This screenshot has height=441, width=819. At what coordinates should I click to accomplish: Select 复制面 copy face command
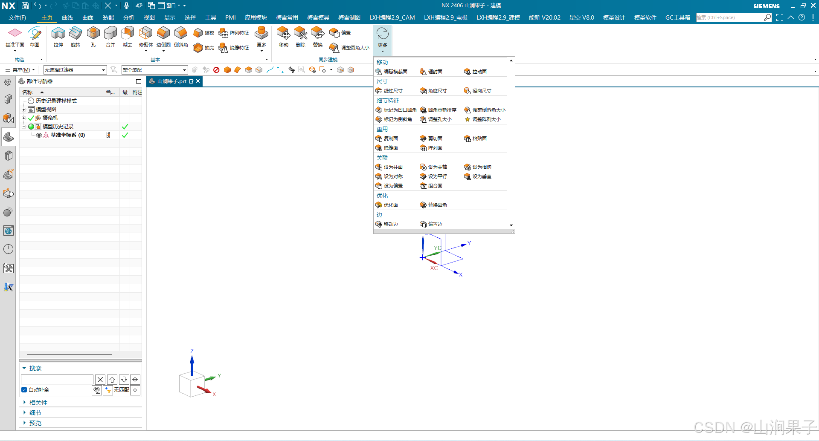coord(387,138)
